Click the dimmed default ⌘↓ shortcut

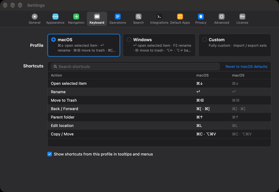pos(235,83)
